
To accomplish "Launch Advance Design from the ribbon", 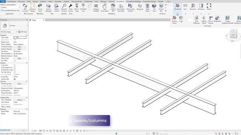I will (x=32, y=7).
